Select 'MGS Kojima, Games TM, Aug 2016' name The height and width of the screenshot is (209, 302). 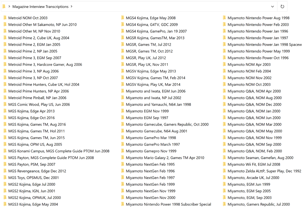(37, 125)
